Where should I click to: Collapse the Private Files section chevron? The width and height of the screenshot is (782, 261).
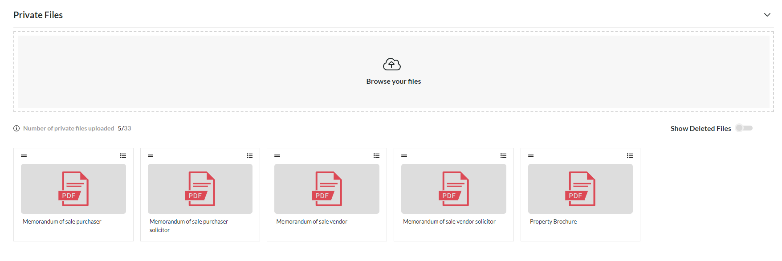pyautogui.click(x=767, y=15)
